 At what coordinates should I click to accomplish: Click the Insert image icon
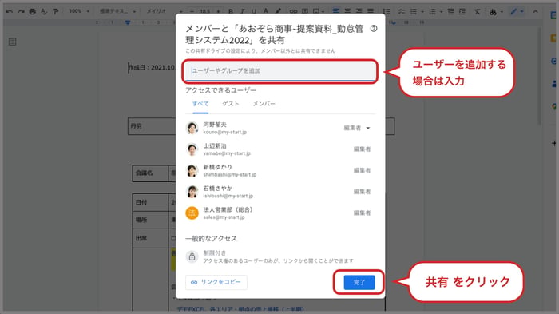[x=316, y=11]
